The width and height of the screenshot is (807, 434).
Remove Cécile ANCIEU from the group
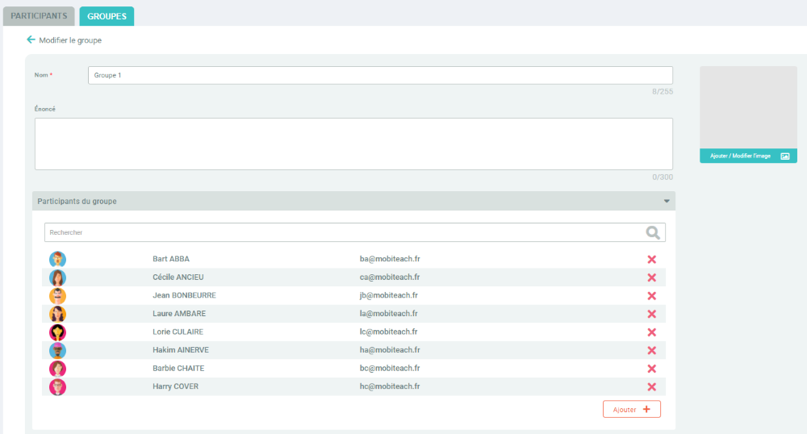point(651,278)
